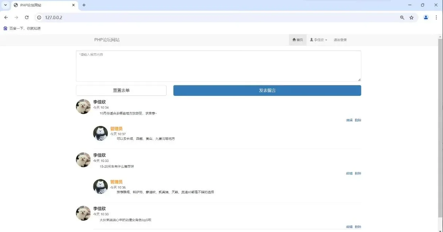Click the Baidu favicon in the bookmarks bar

[x=5, y=28]
